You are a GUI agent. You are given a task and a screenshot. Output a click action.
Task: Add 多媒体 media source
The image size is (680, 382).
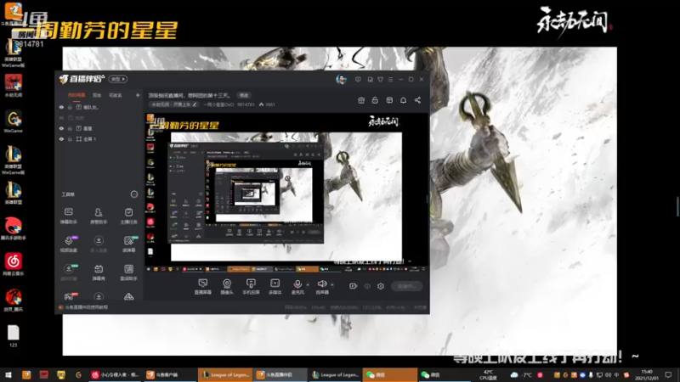(x=275, y=287)
